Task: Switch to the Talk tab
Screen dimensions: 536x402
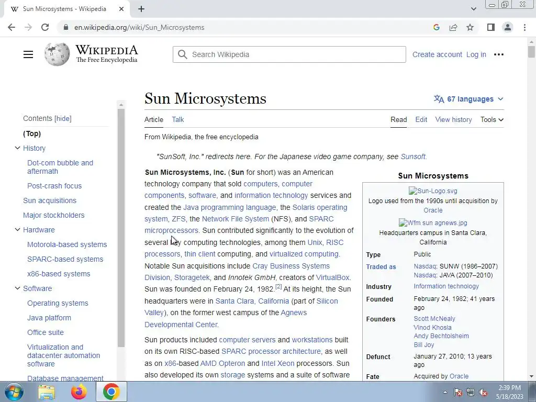Action: pyautogui.click(x=178, y=120)
